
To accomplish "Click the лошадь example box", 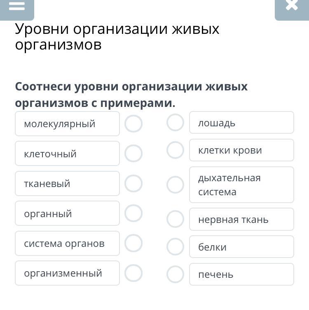I will [241, 123].
